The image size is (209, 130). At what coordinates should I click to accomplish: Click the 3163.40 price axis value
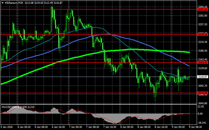tap(203, 60)
